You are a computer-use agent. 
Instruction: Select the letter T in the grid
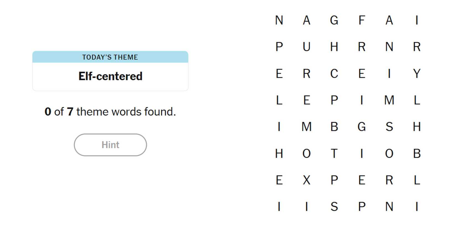click(334, 153)
